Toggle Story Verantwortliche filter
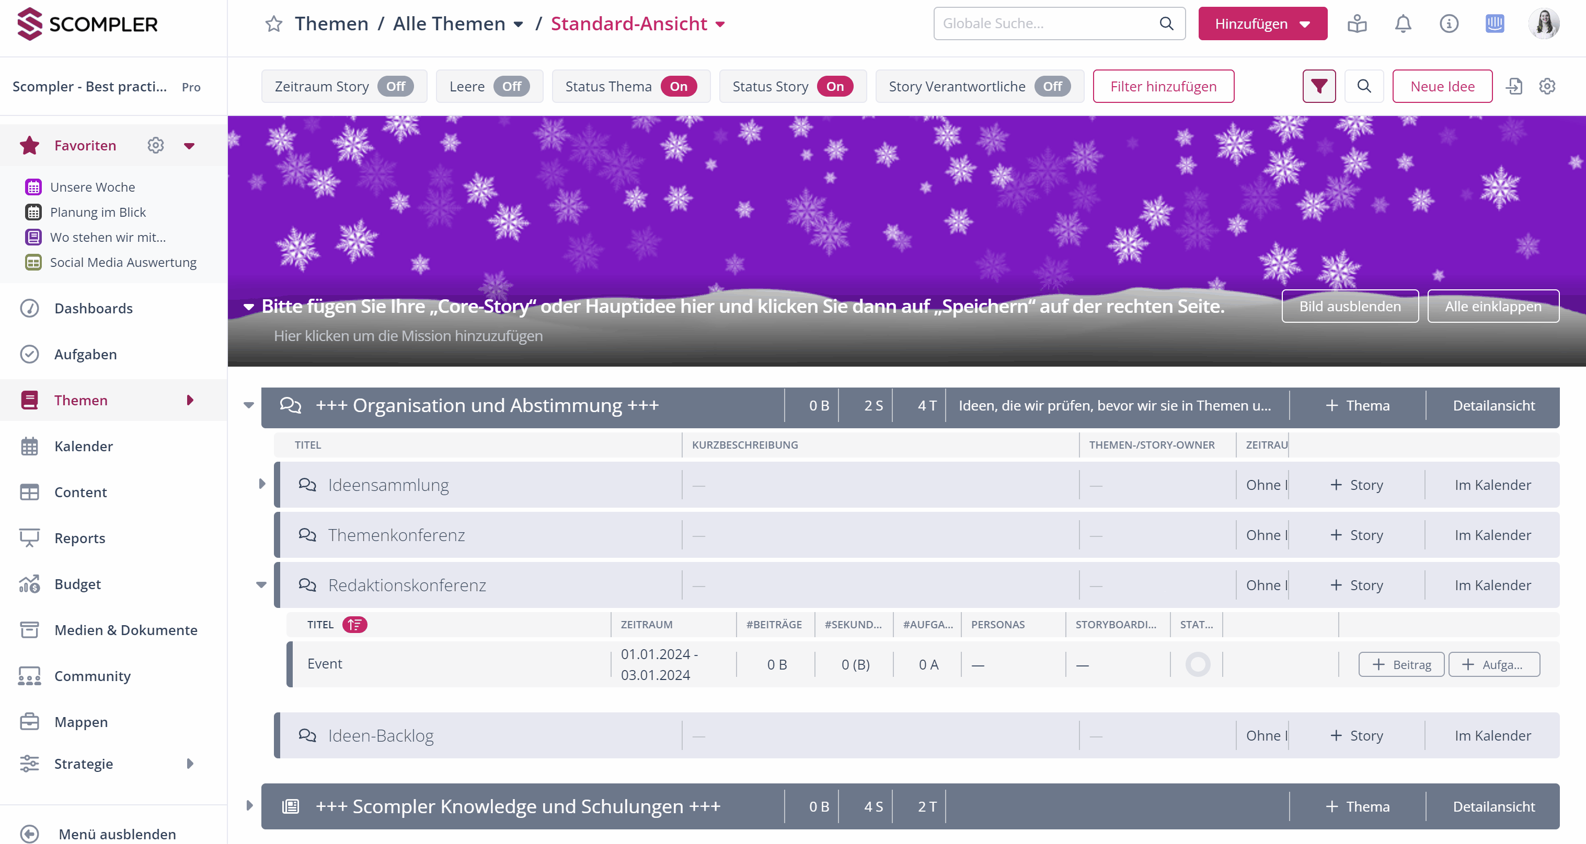Screen dimensions: 1586x844 (1052, 86)
